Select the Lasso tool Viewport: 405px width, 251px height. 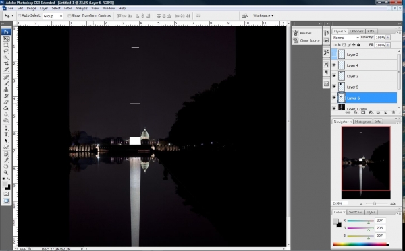point(6,51)
